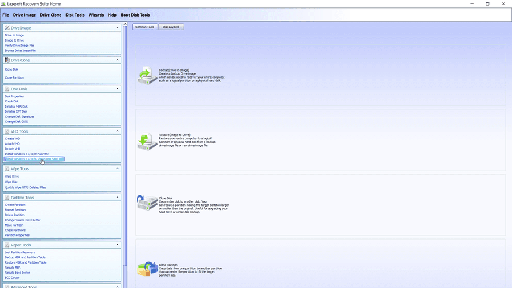Screen dimensions: 512x288
Task: Click the Clone Disk drive icon
Action: pyautogui.click(x=147, y=203)
